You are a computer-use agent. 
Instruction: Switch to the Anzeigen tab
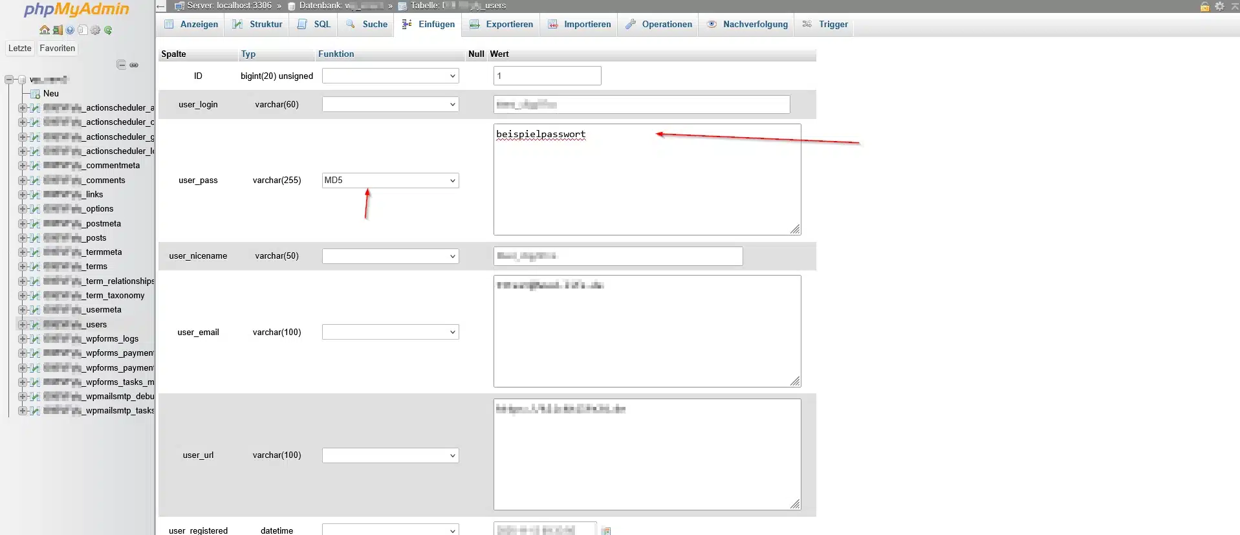coord(191,25)
